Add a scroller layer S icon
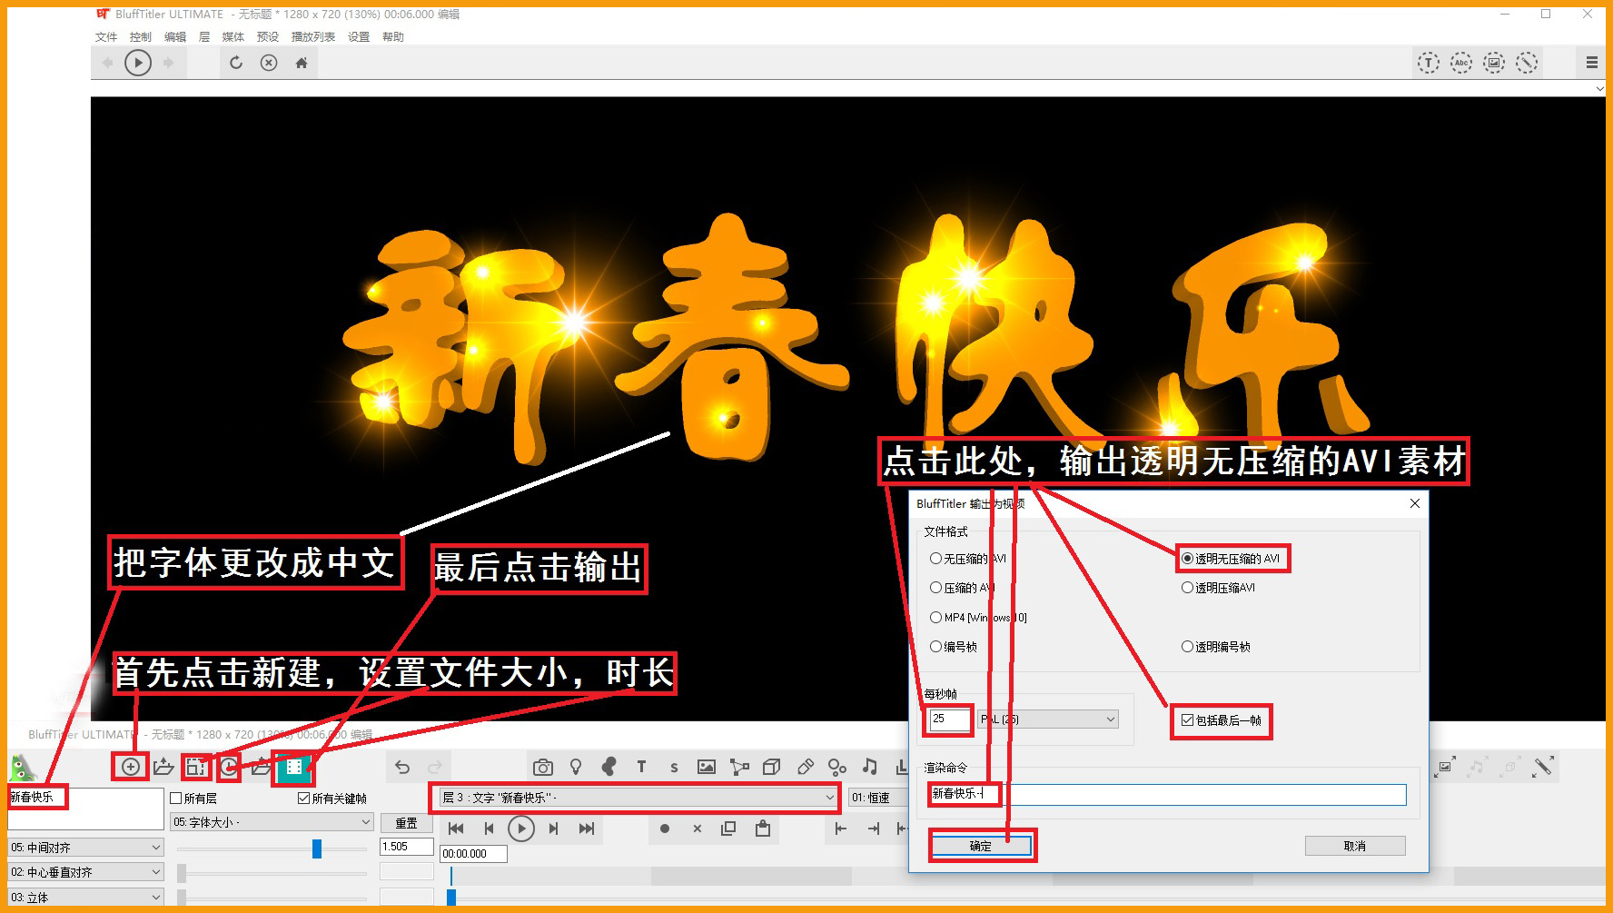The height and width of the screenshot is (913, 1613). pyautogui.click(x=674, y=767)
